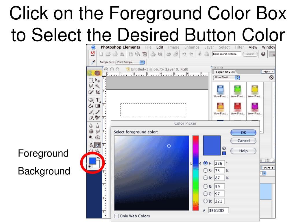Select the Clone Stamp tool
Screen dimensions: 296x222
pos(91,145)
